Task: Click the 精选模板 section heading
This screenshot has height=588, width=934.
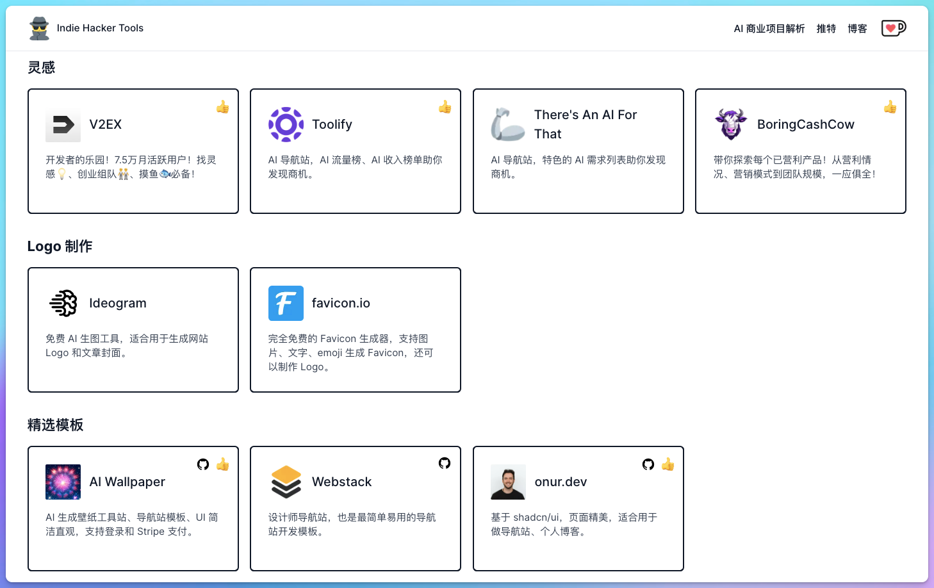Action: (x=55, y=425)
